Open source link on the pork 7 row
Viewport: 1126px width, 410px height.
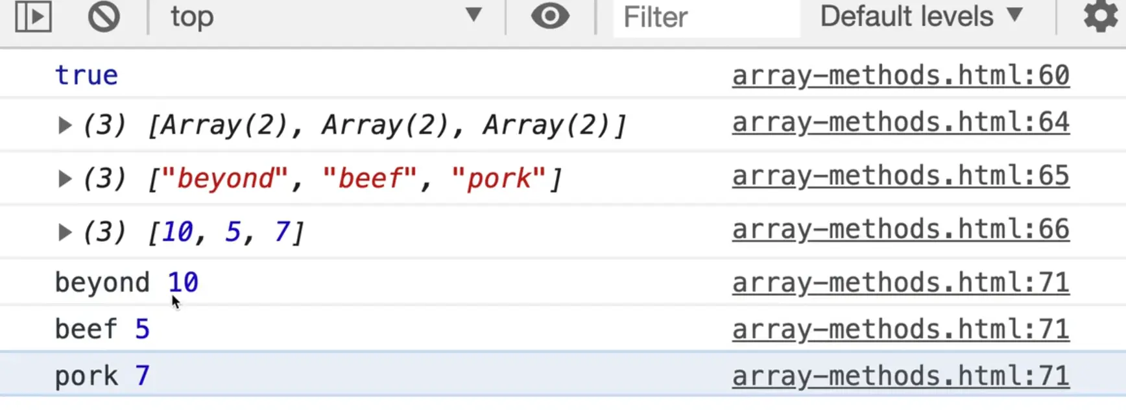point(900,376)
